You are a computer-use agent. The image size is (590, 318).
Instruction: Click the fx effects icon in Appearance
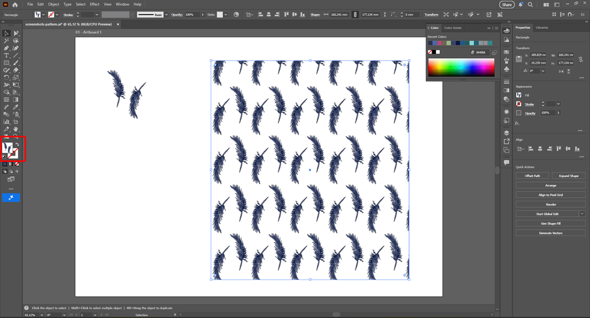tap(517, 123)
